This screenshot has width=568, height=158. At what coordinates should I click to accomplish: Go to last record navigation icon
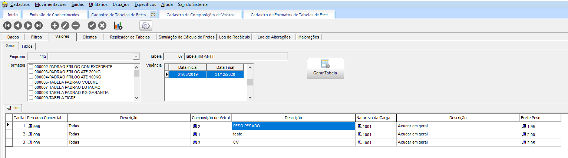(39, 26)
